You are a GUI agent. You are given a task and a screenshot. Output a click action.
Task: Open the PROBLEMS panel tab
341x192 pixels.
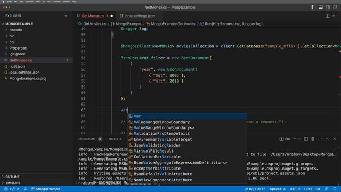[86, 139]
